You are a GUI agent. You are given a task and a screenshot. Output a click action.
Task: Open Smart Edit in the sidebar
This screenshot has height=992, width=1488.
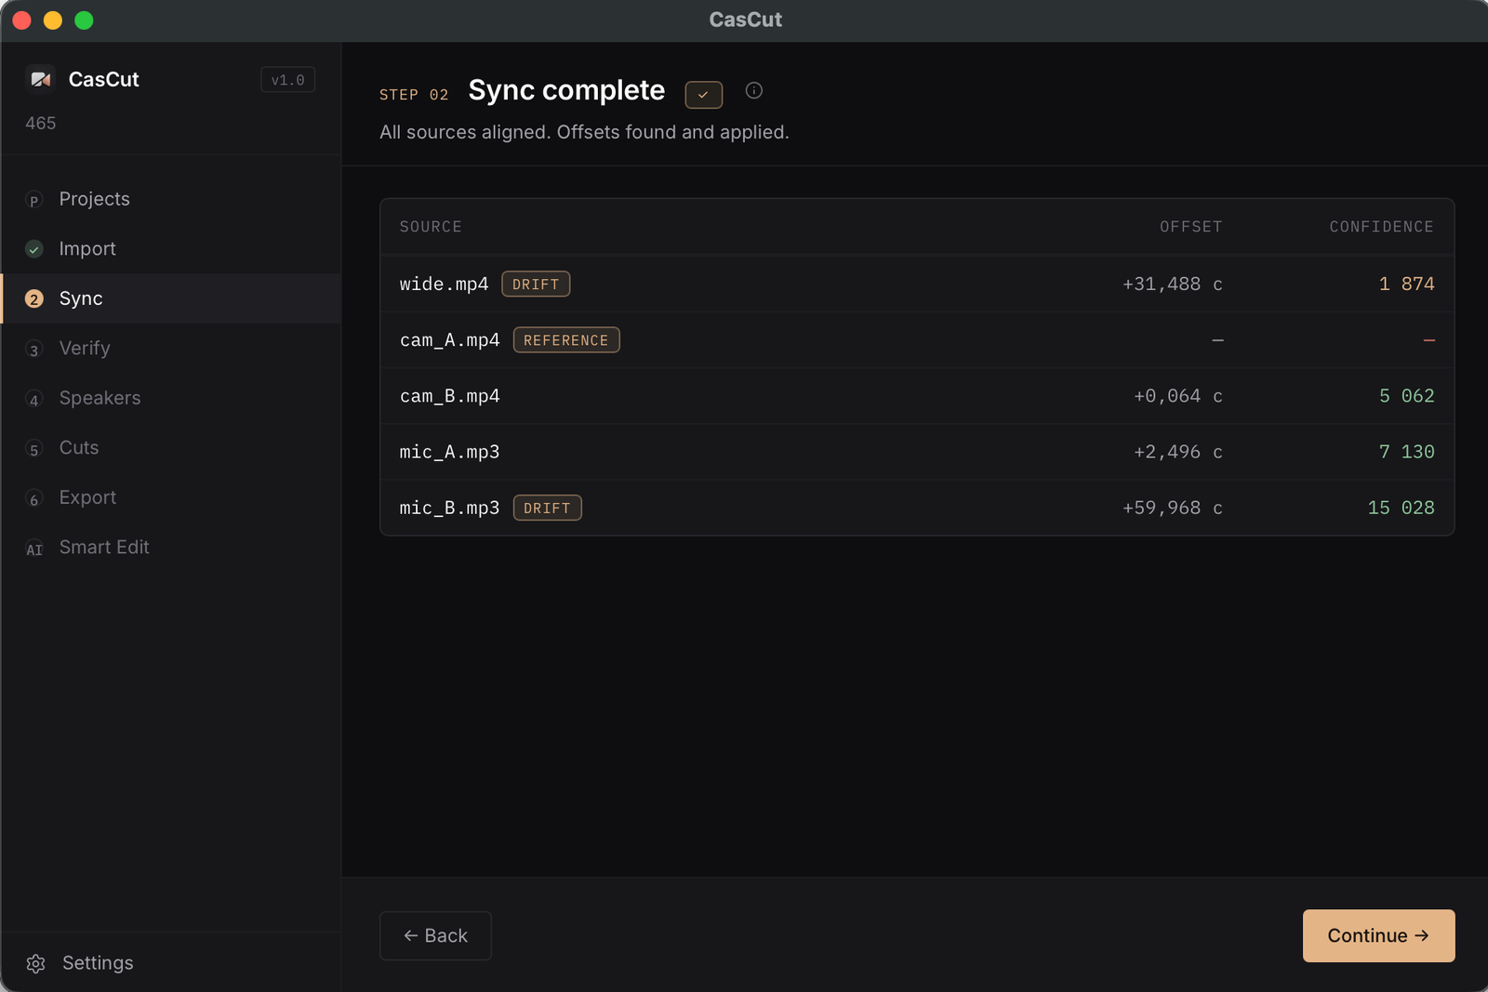(171, 548)
